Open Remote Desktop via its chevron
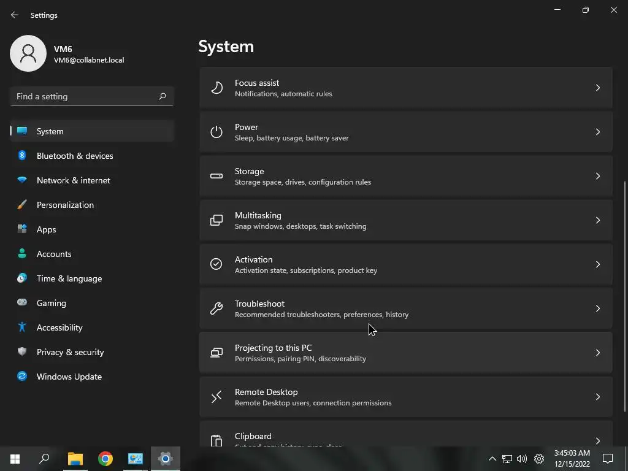 click(598, 397)
